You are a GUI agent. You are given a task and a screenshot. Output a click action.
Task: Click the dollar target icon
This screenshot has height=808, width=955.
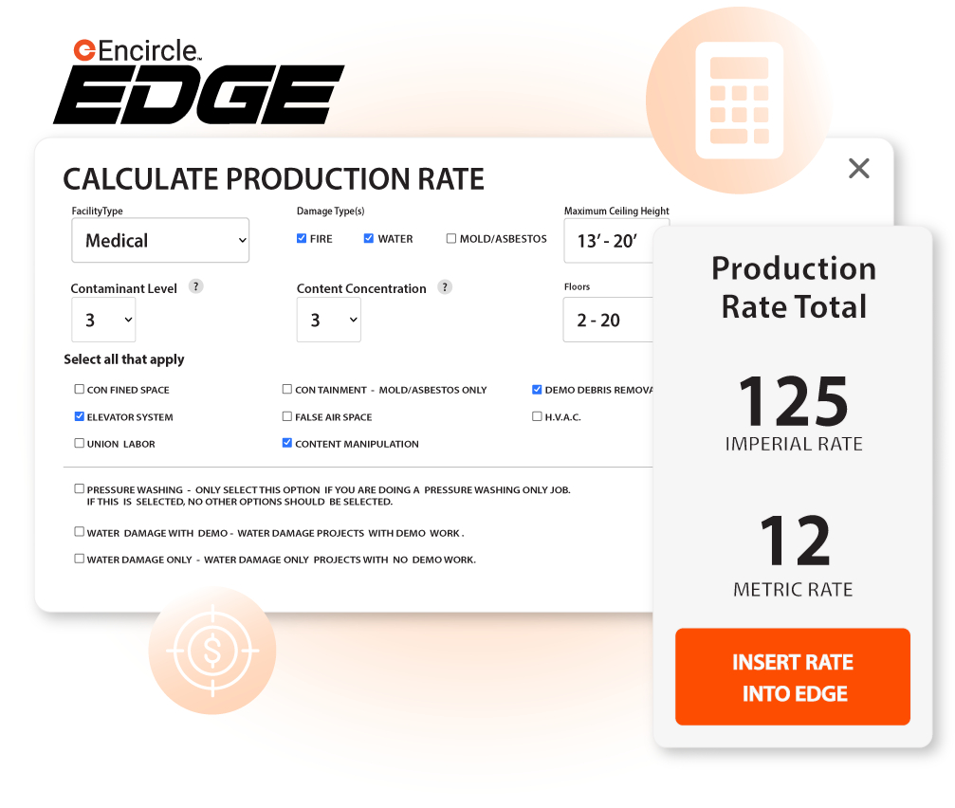(212, 651)
